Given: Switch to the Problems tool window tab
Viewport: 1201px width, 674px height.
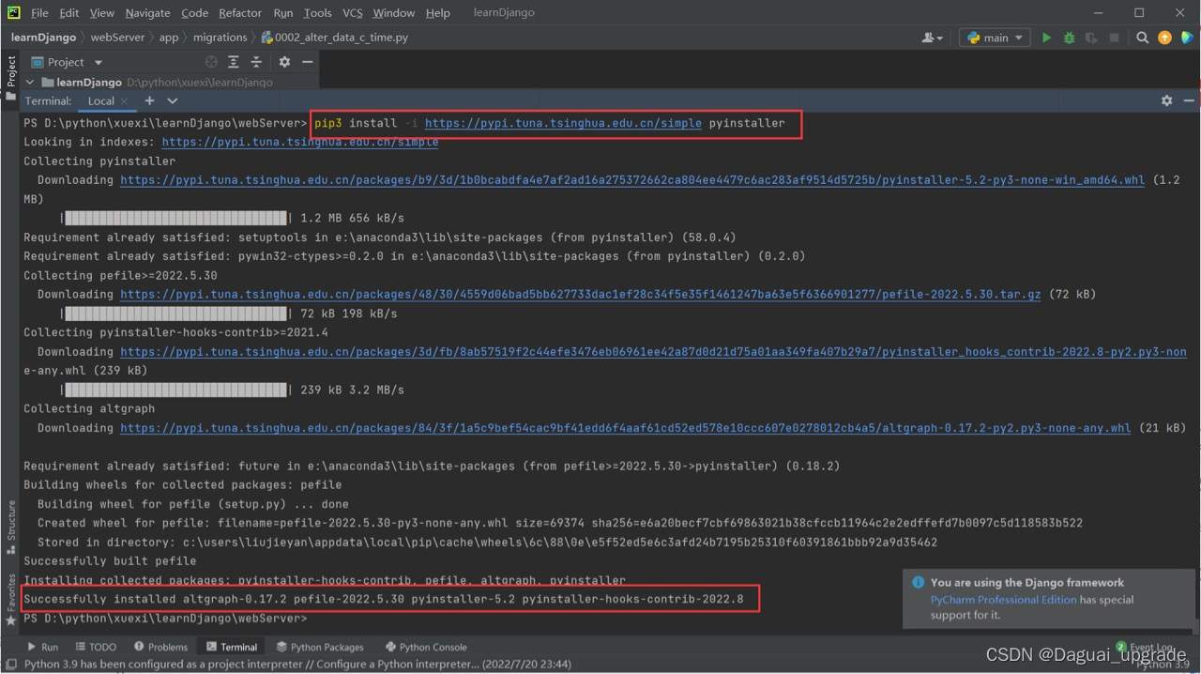Looking at the screenshot, I should click(x=160, y=647).
